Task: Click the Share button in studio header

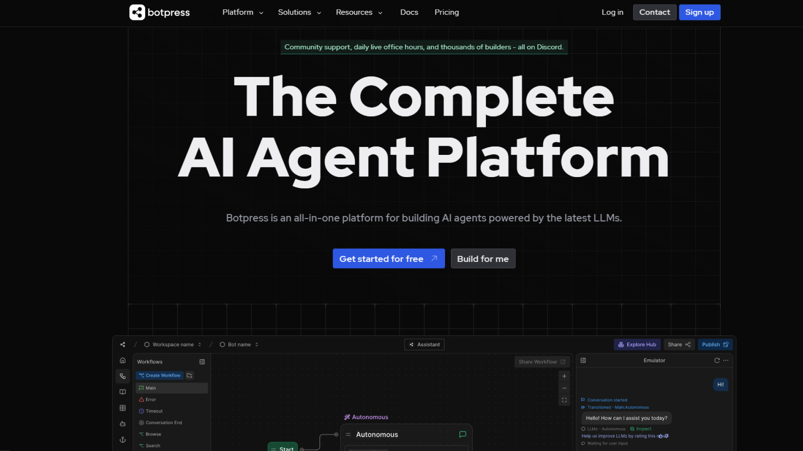Action: 679,345
